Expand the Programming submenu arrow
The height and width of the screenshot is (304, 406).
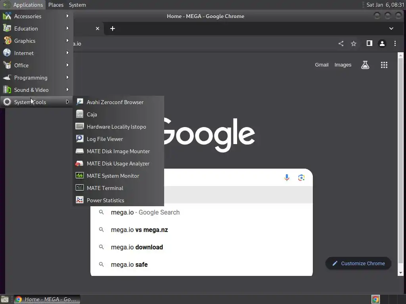[x=67, y=77]
